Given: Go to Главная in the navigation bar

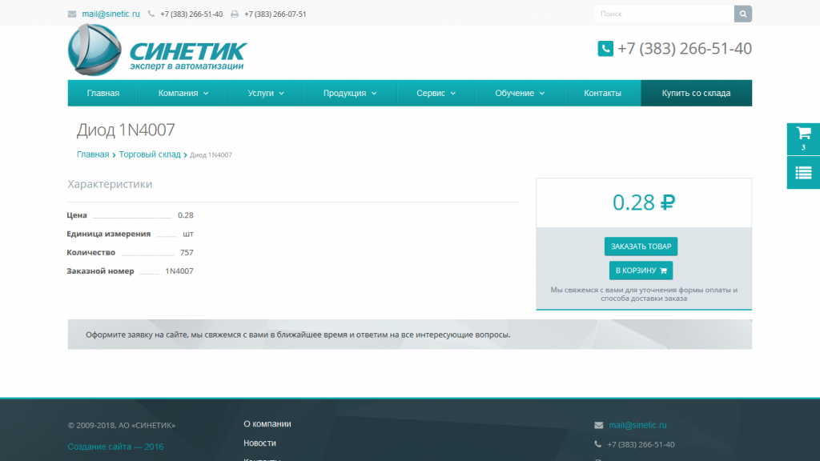Looking at the screenshot, I should [x=103, y=93].
